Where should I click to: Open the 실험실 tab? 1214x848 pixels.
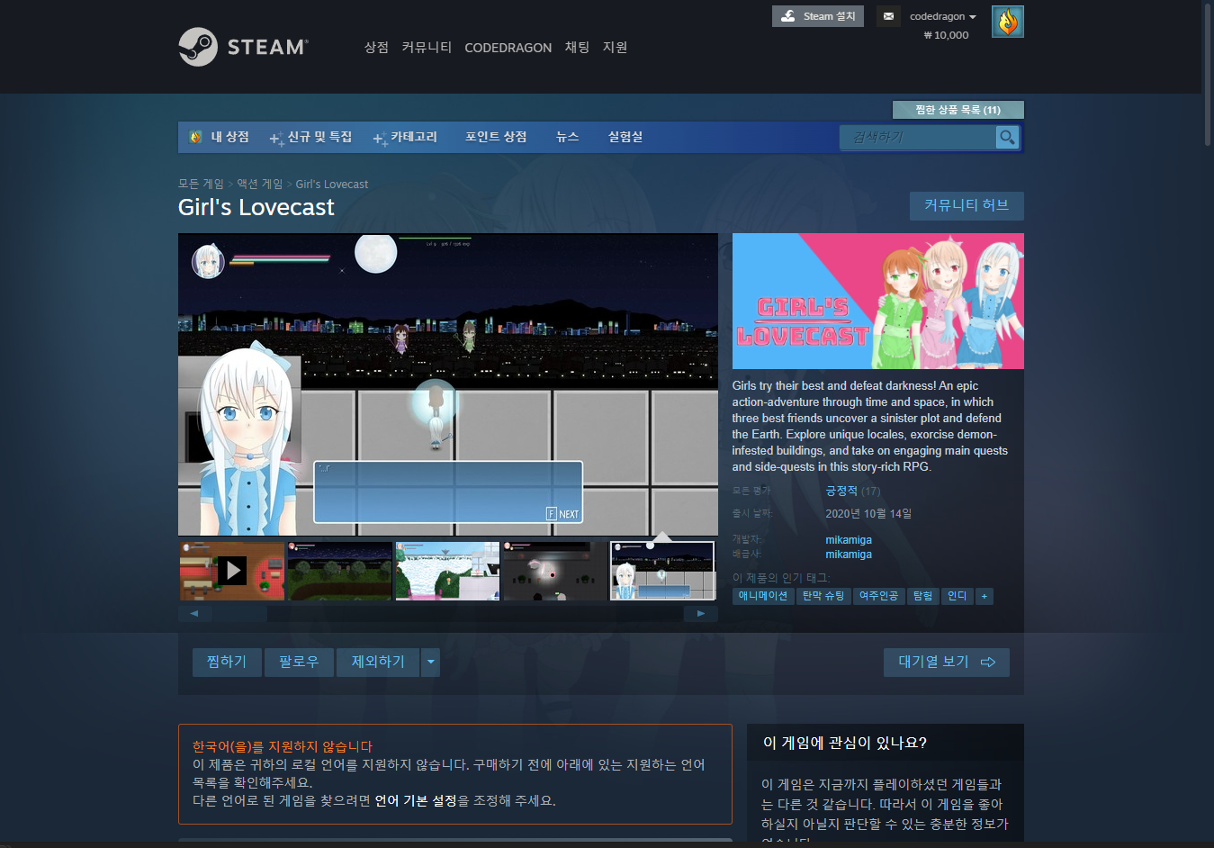pos(625,137)
